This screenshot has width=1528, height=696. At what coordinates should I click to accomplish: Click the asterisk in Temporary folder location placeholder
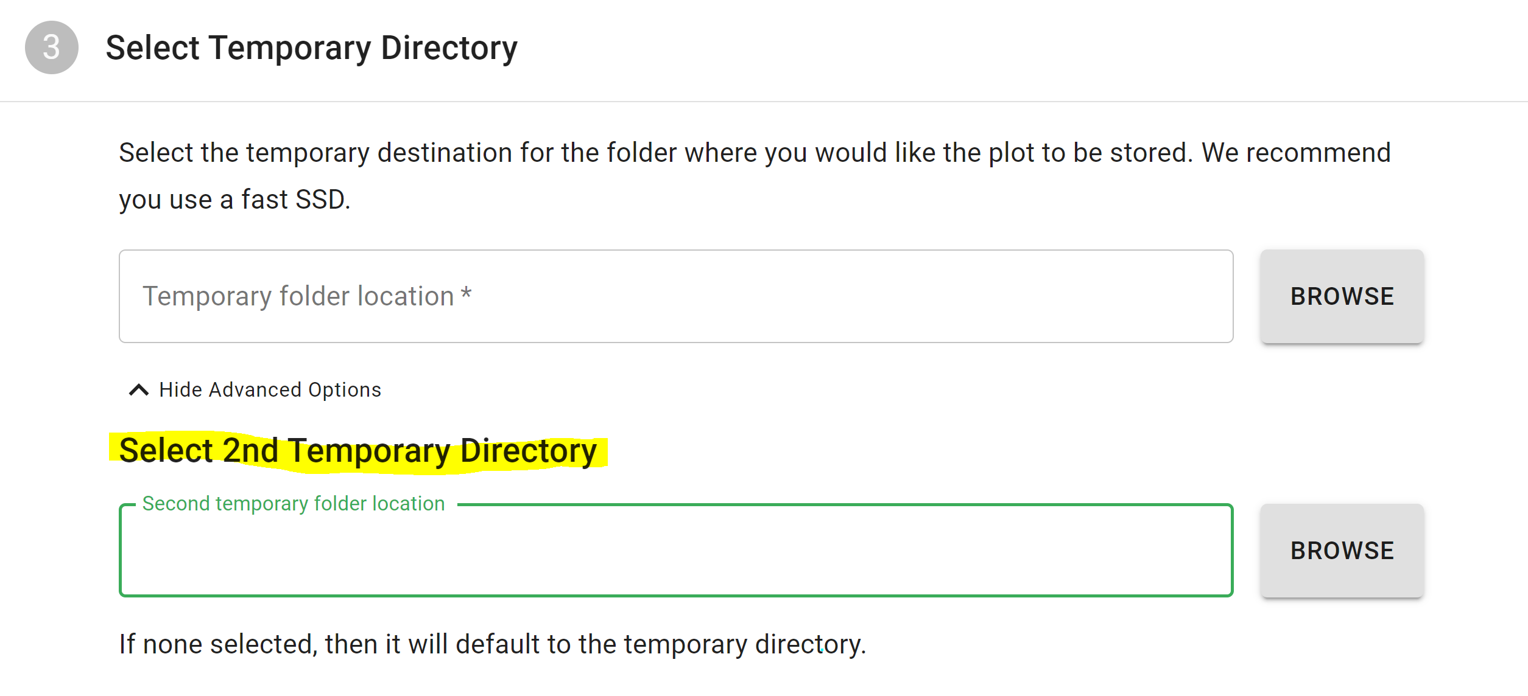tap(466, 293)
